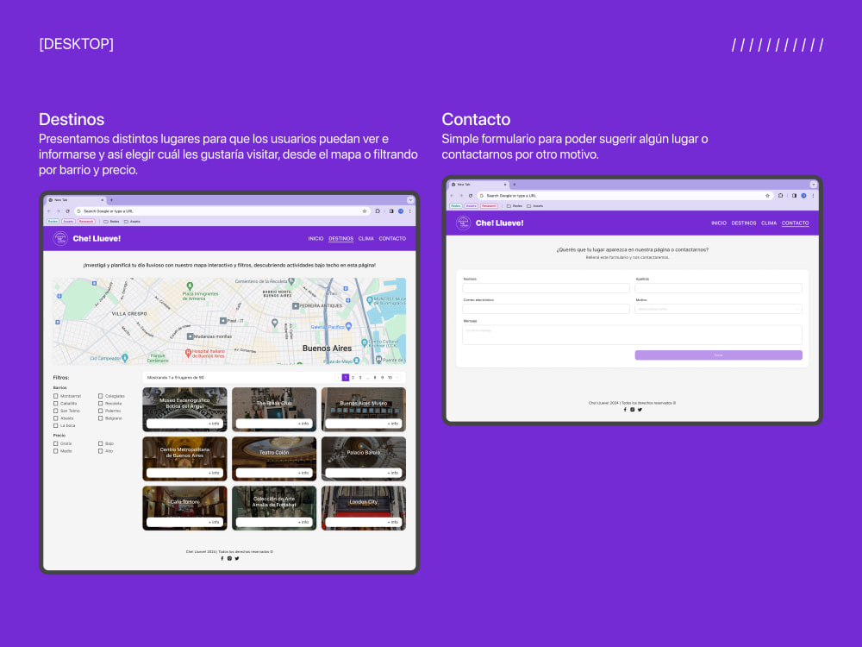Open browser menu dots in Contacto window
862x647 pixels.
pos(813,196)
